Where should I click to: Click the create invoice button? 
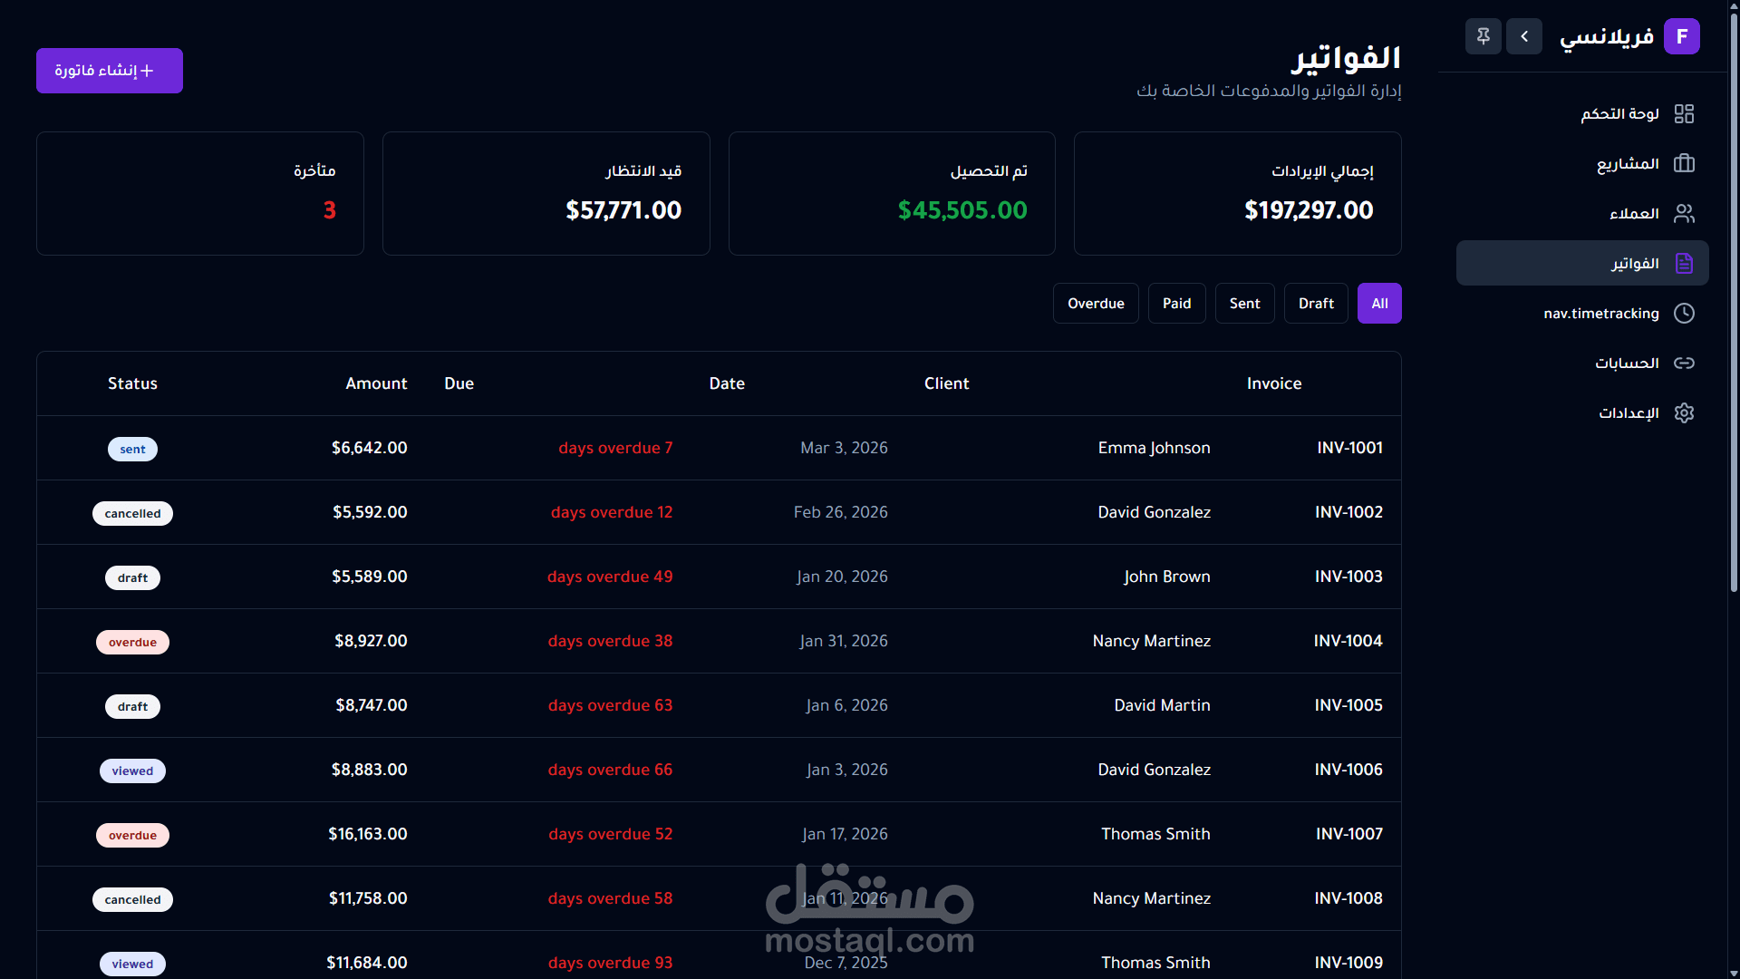(x=110, y=71)
